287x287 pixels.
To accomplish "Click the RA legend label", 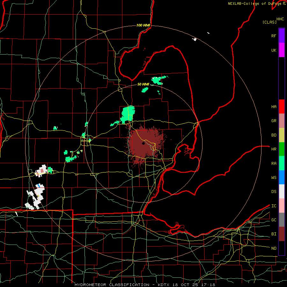I will coord(274,164).
